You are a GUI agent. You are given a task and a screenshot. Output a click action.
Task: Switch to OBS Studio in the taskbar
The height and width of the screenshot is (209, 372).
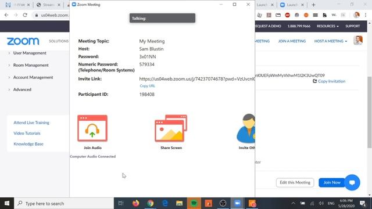(x=223, y=203)
